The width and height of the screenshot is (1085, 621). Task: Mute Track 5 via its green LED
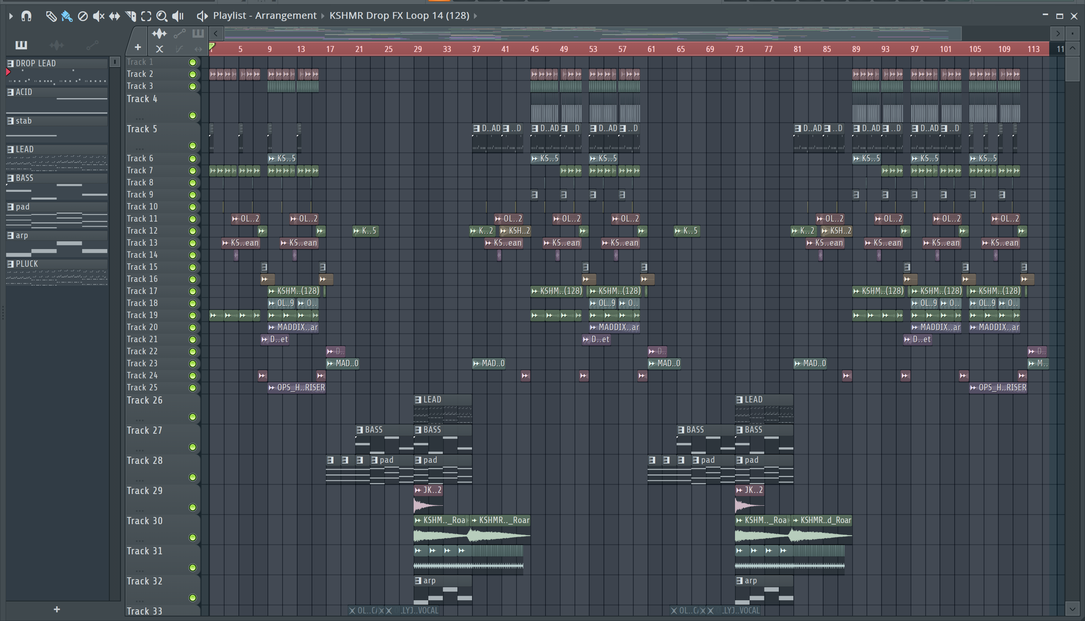tap(193, 146)
